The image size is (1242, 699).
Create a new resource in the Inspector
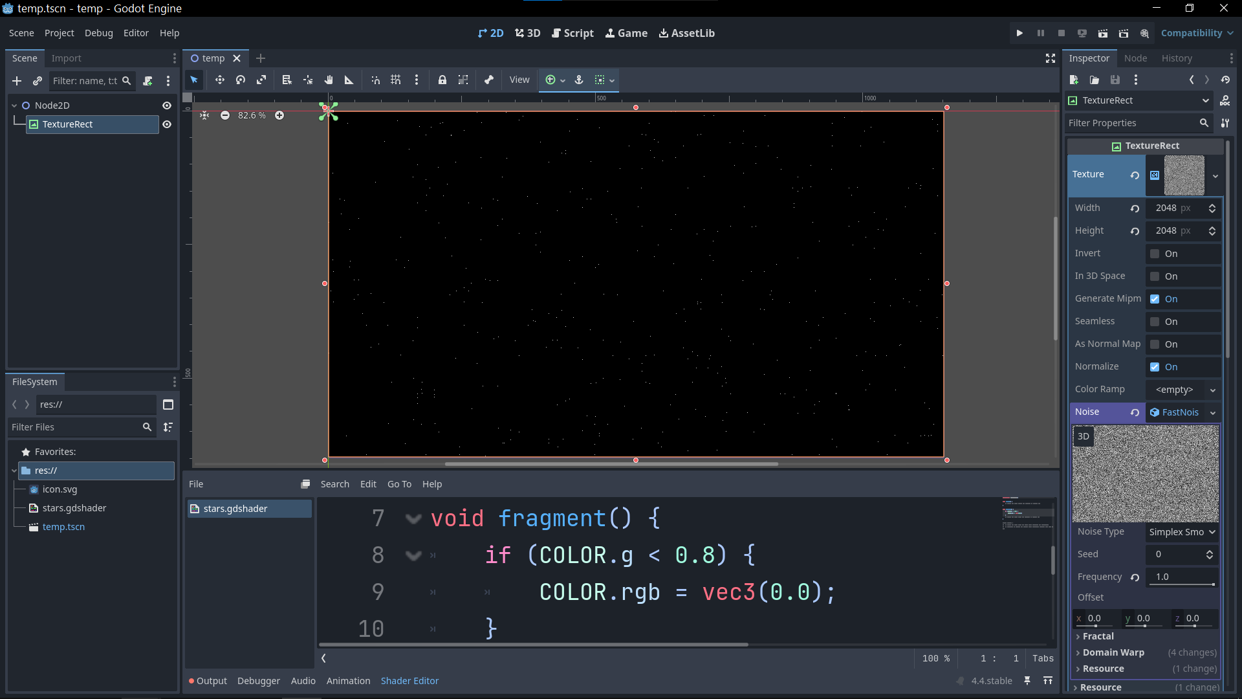[x=1074, y=80]
